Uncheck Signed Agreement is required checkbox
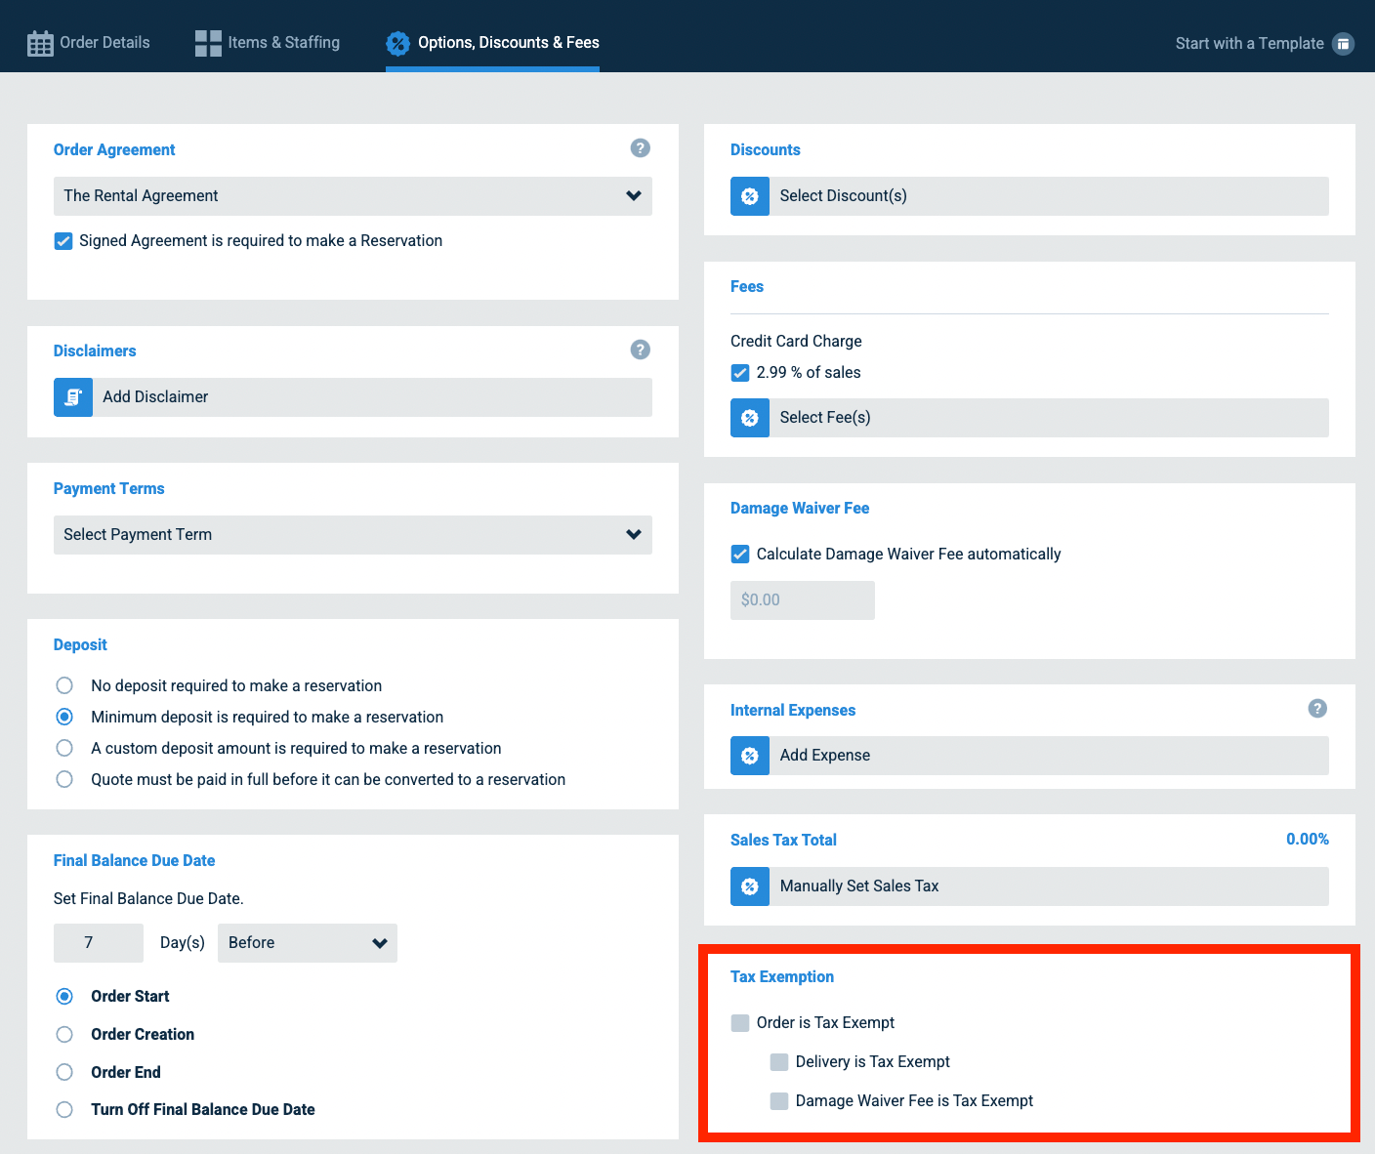This screenshot has width=1375, height=1154. point(63,241)
